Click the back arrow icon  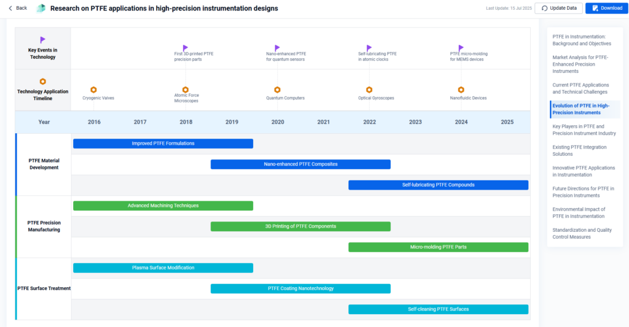coord(10,8)
